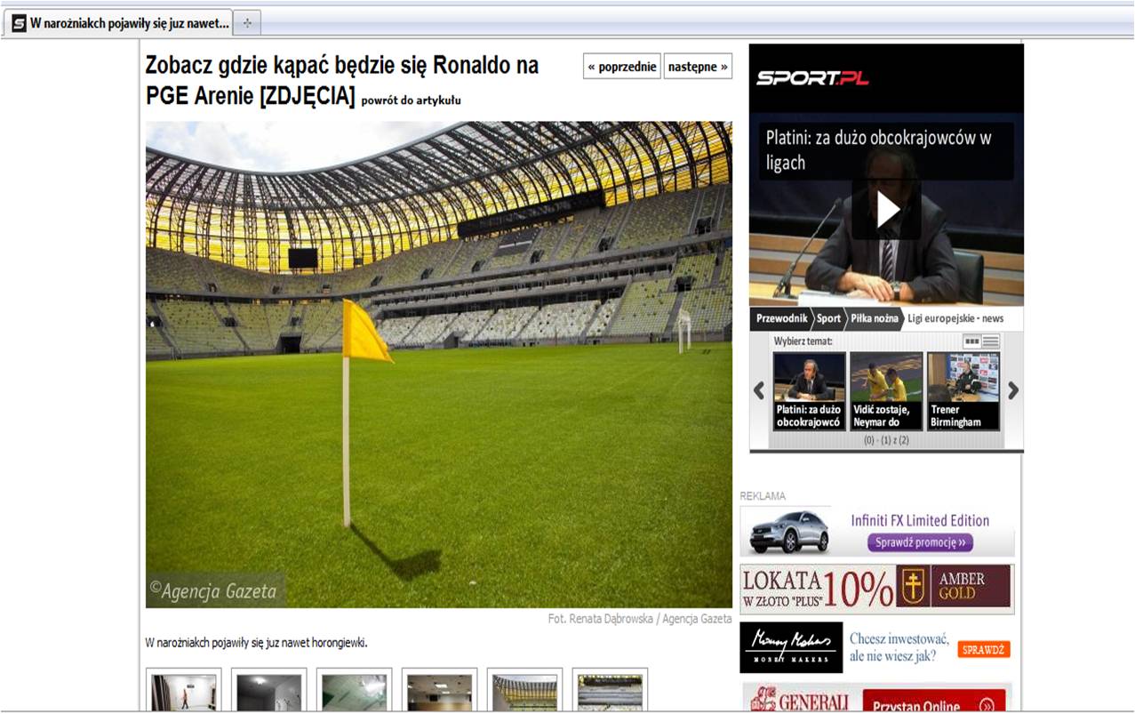Select the Piłka nożna breadcrumb

click(873, 318)
